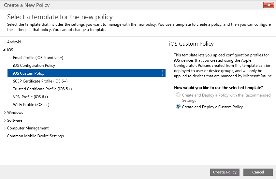Expand the Android template category
This screenshot has height=179, width=276.
5,42
